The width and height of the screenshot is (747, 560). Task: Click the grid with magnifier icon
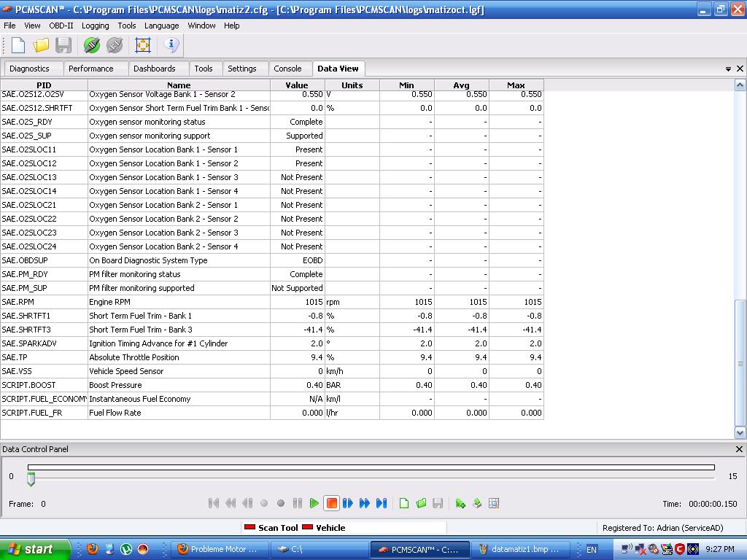pyautogui.click(x=494, y=503)
